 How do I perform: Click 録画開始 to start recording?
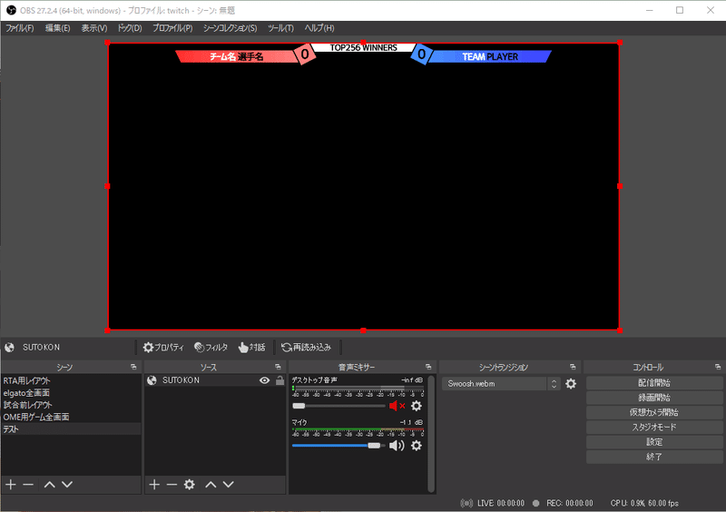coord(654,398)
